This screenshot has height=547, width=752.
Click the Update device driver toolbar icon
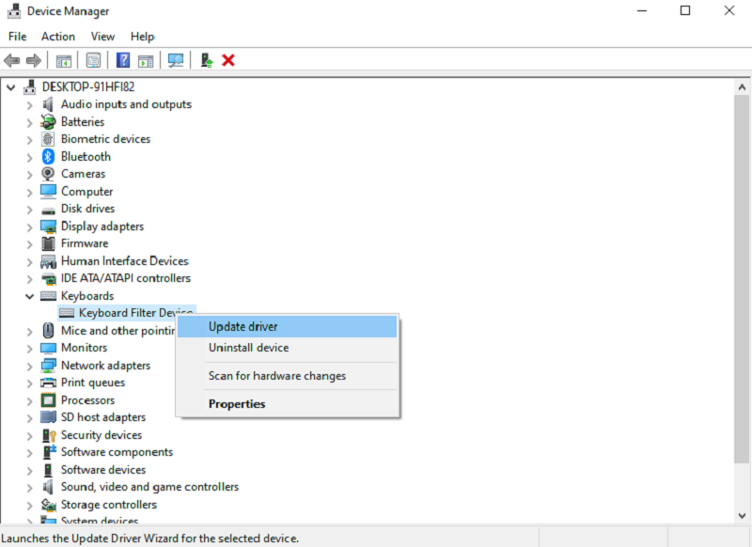207,60
